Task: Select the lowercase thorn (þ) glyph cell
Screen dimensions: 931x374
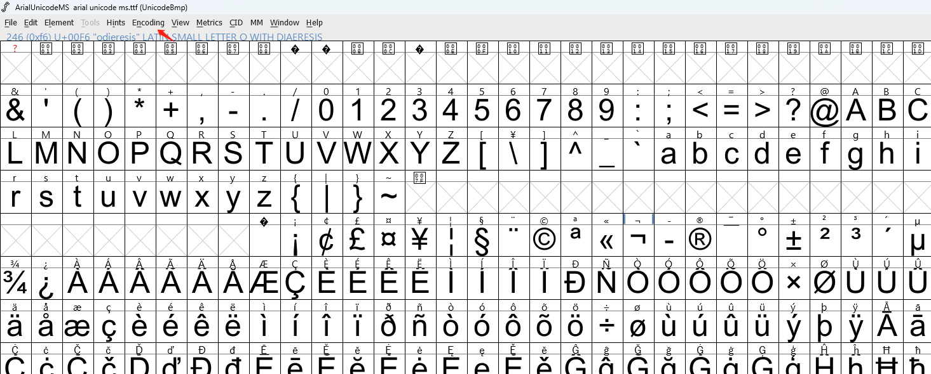Action: (824, 326)
